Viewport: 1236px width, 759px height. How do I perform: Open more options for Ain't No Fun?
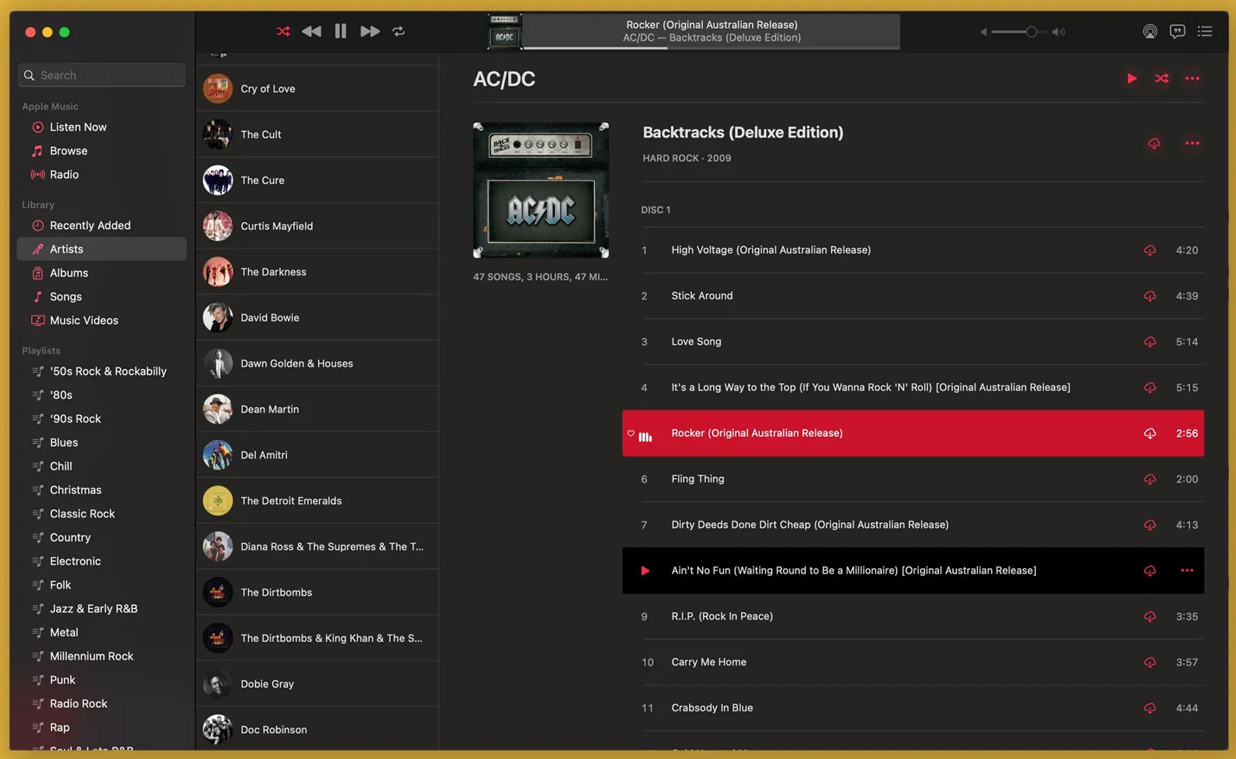point(1187,571)
